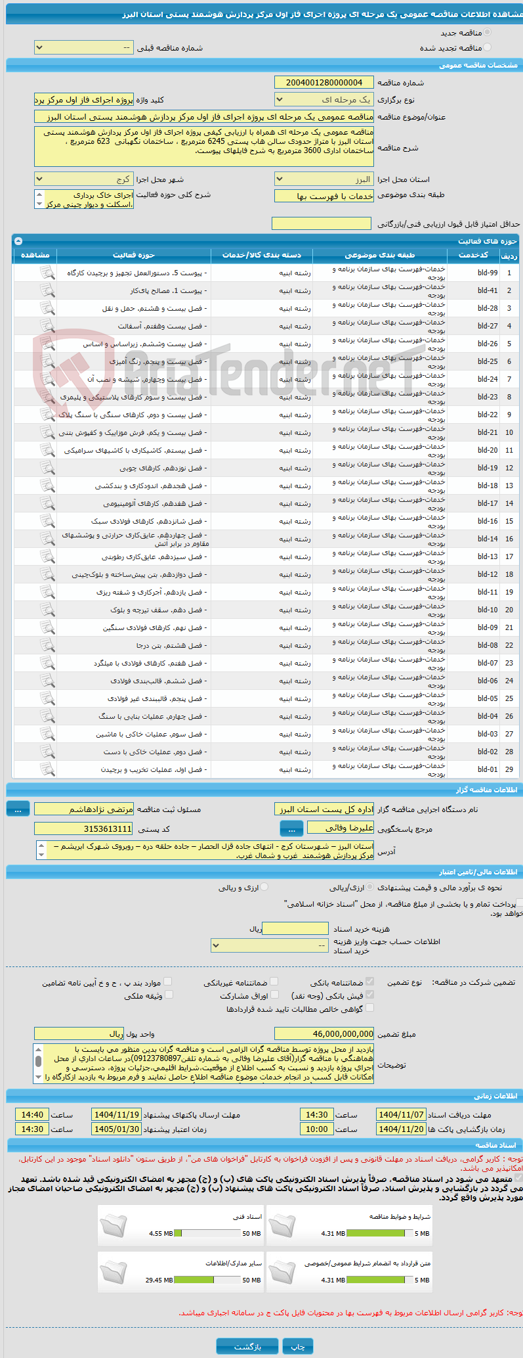Toggle the ضمانتنامه بانکی checkbox
This screenshot has height=1358, width=523.
369,982
